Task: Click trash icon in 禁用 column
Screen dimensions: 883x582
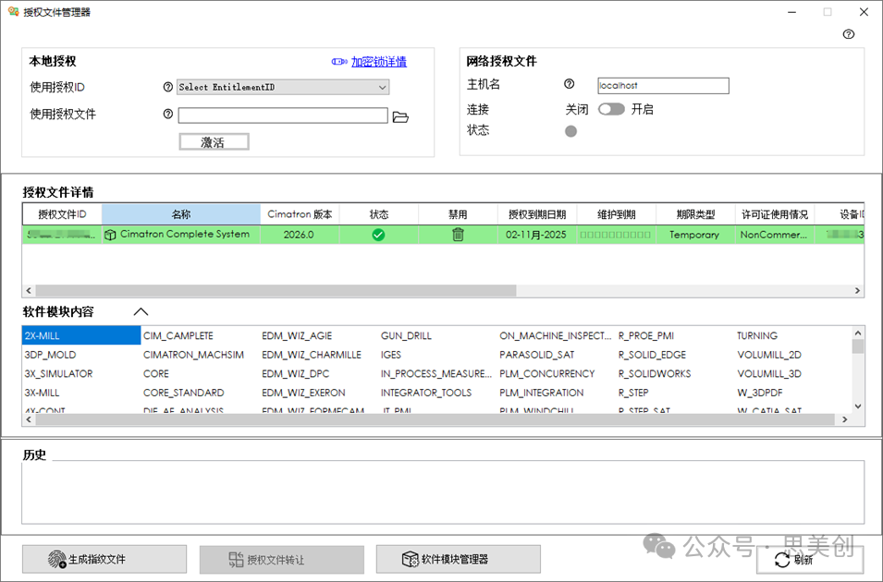Action: coord(458,234)
